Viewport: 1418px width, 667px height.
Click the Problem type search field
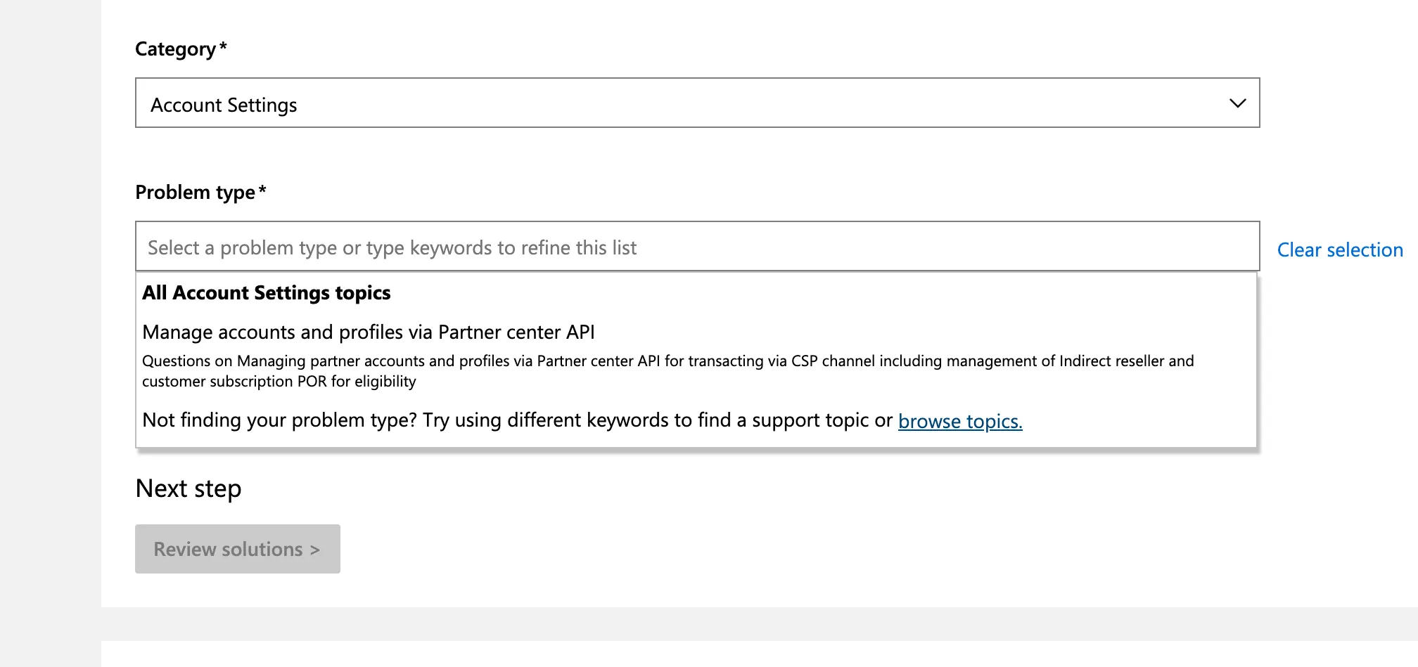pyautogui.click(x=697, y=247)
